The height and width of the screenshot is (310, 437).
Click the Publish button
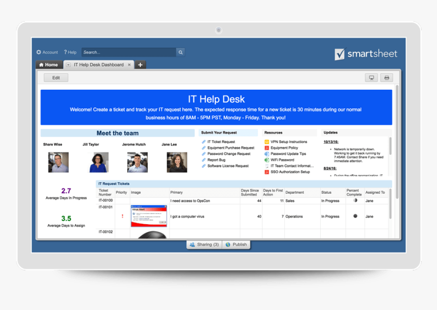point(236,245)
